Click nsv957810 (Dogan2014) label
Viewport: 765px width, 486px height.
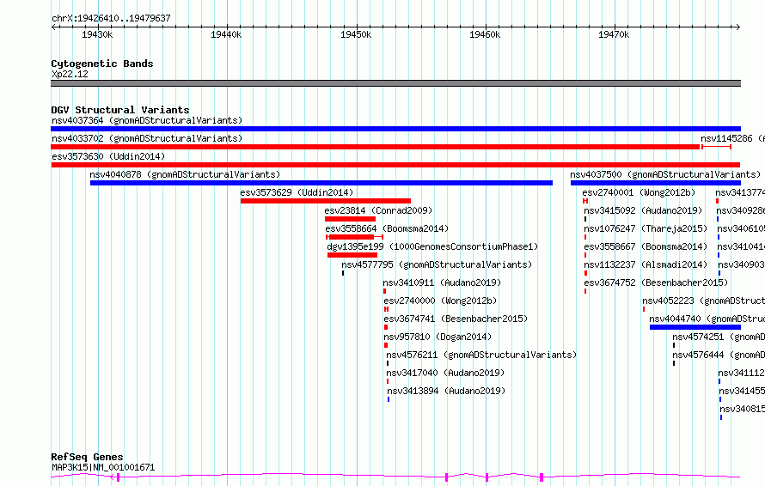pyautogui.click(x=438, y=337)
